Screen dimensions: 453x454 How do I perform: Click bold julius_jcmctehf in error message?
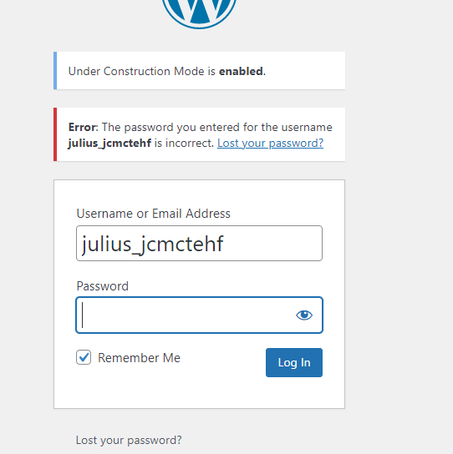109,143
